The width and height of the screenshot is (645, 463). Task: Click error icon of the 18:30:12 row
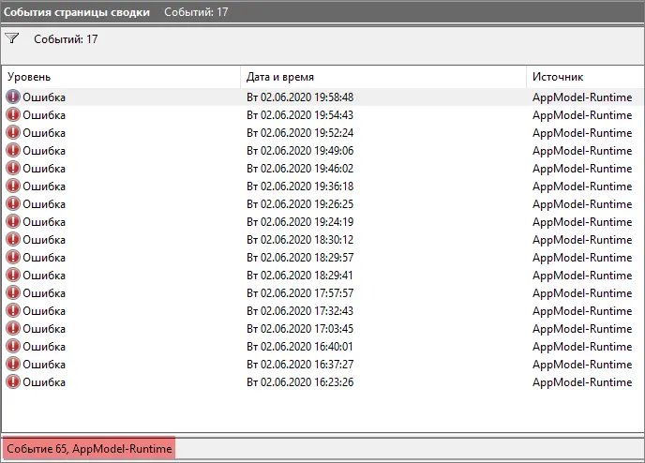click(13, 239)
